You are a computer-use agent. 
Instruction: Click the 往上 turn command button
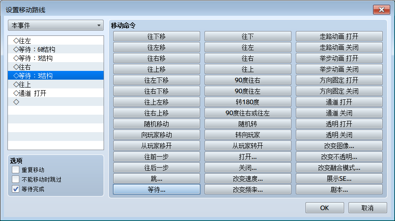248,69
